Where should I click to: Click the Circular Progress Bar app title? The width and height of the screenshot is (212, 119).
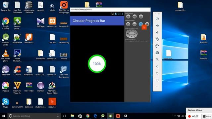coord(89,21)
